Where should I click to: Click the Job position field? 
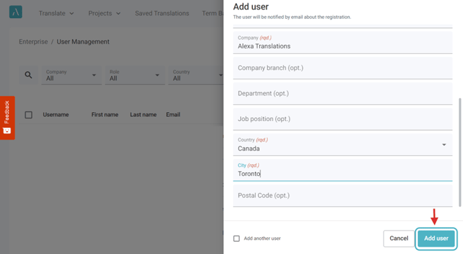(343, 119)
